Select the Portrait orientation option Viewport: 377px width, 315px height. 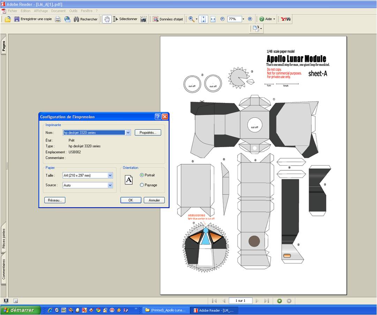(148, 175)
